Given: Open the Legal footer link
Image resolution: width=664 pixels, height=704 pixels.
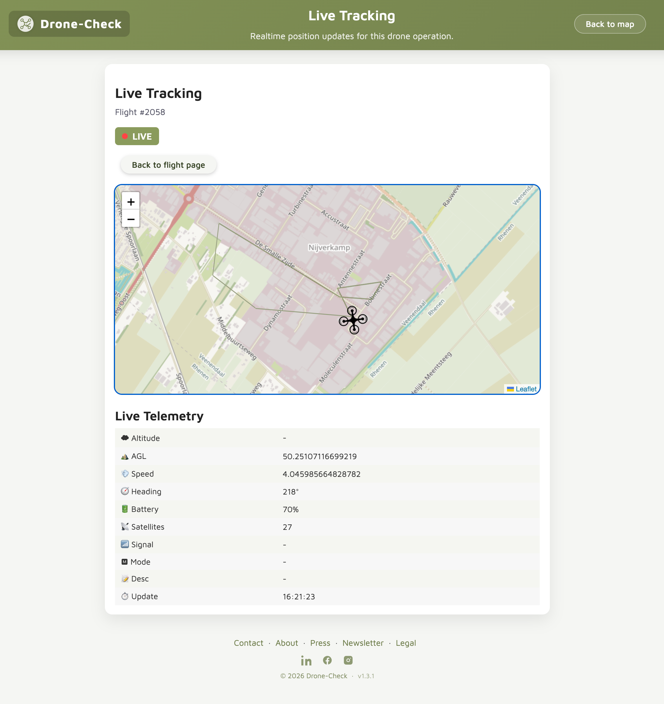Looking at the screenshot, I should click(x=406, y=643).
